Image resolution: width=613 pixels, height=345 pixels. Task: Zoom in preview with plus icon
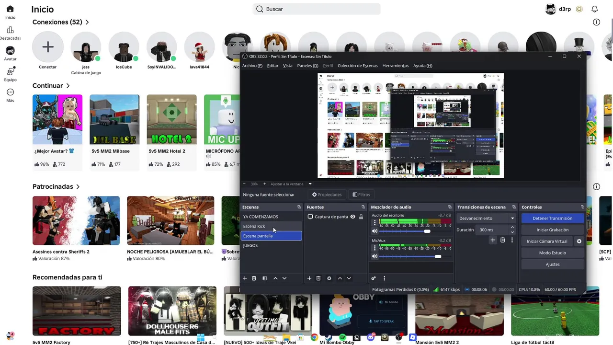pyautogui.click(x=264, y=184)
